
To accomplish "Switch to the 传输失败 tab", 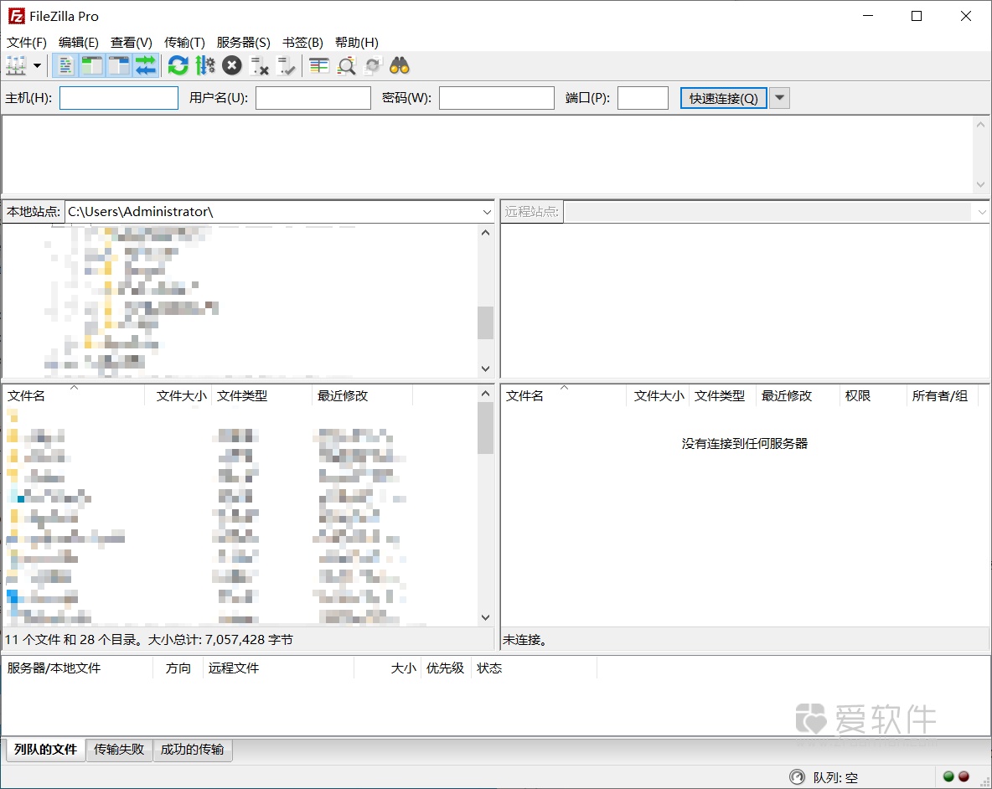I will click(x=119, y=749).
